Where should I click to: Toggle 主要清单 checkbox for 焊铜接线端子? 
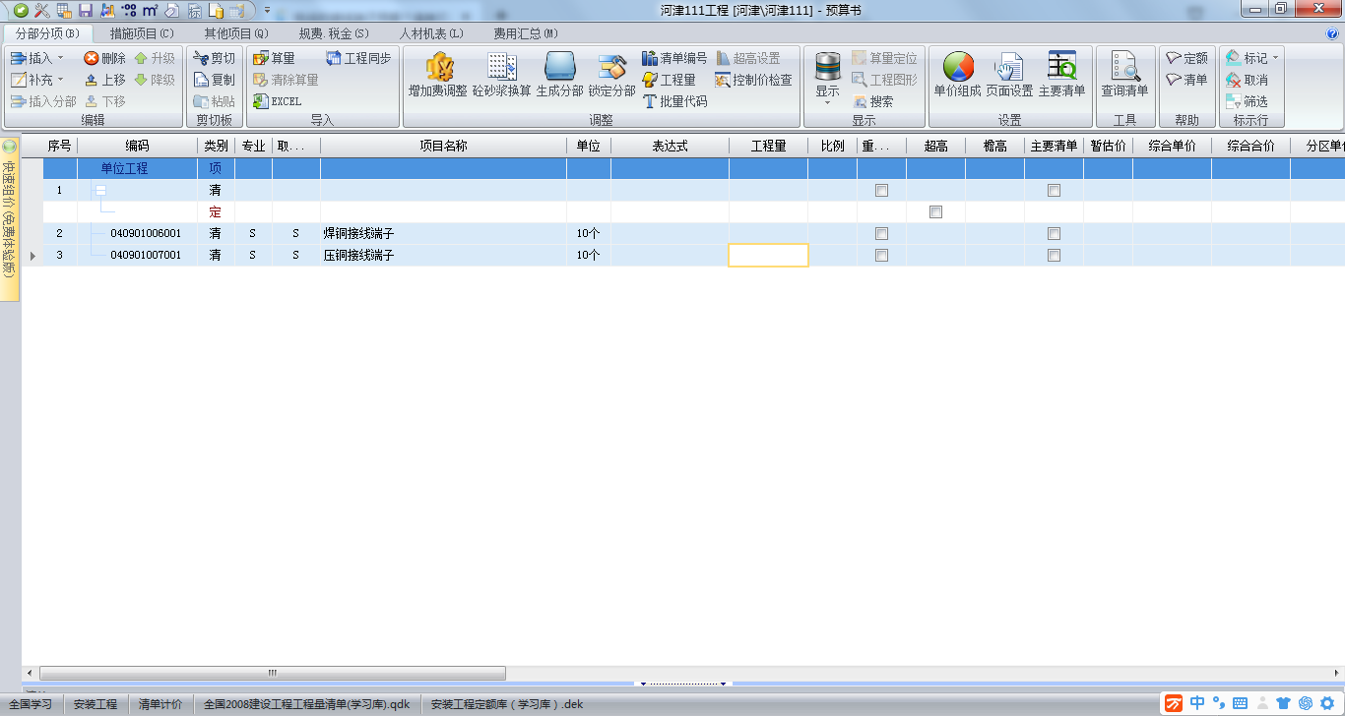tap(1054, 234)
